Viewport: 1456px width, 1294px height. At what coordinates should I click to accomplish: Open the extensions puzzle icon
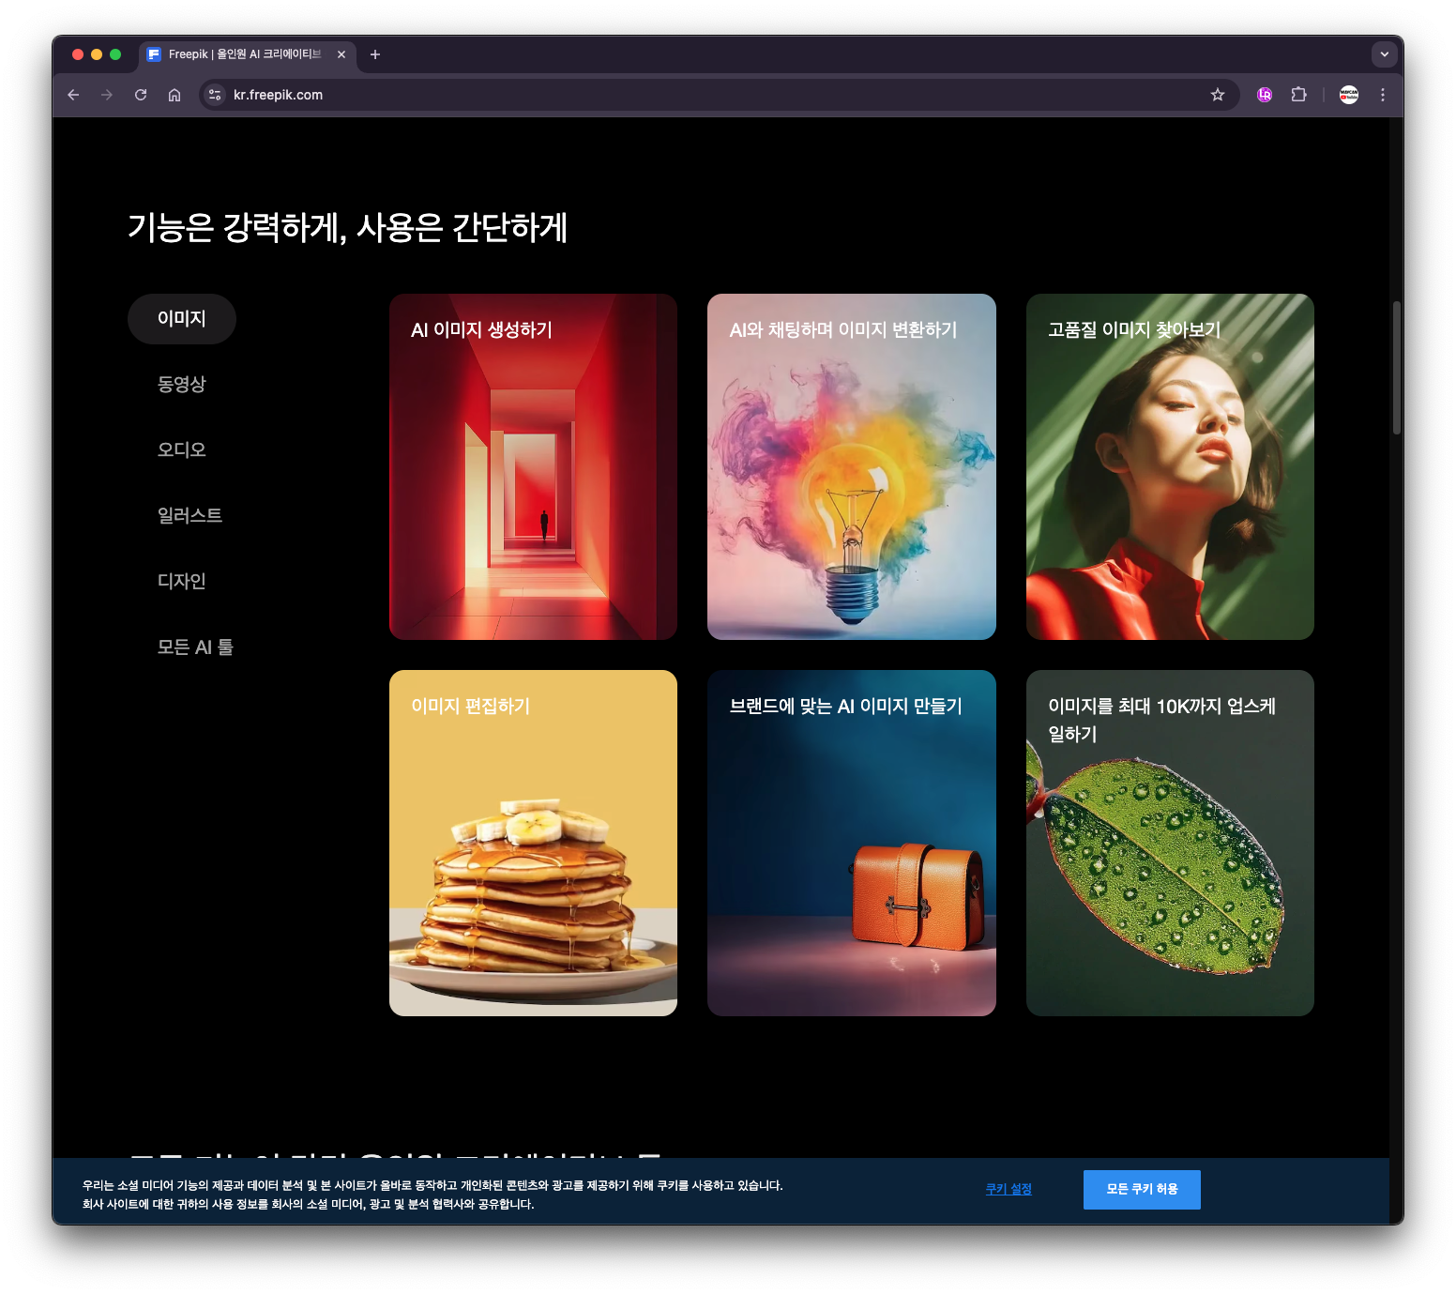(x=1298, y=95)
